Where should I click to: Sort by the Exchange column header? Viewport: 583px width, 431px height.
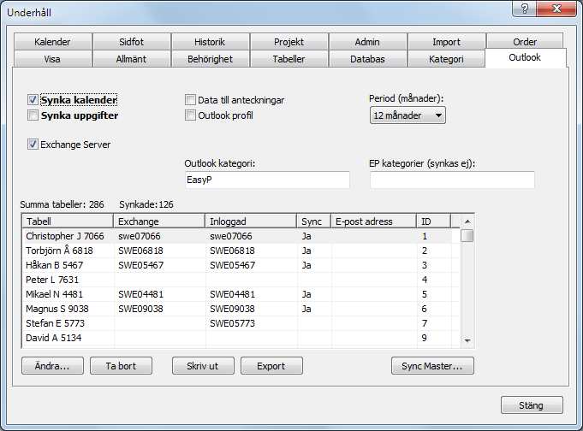point(158,221)
